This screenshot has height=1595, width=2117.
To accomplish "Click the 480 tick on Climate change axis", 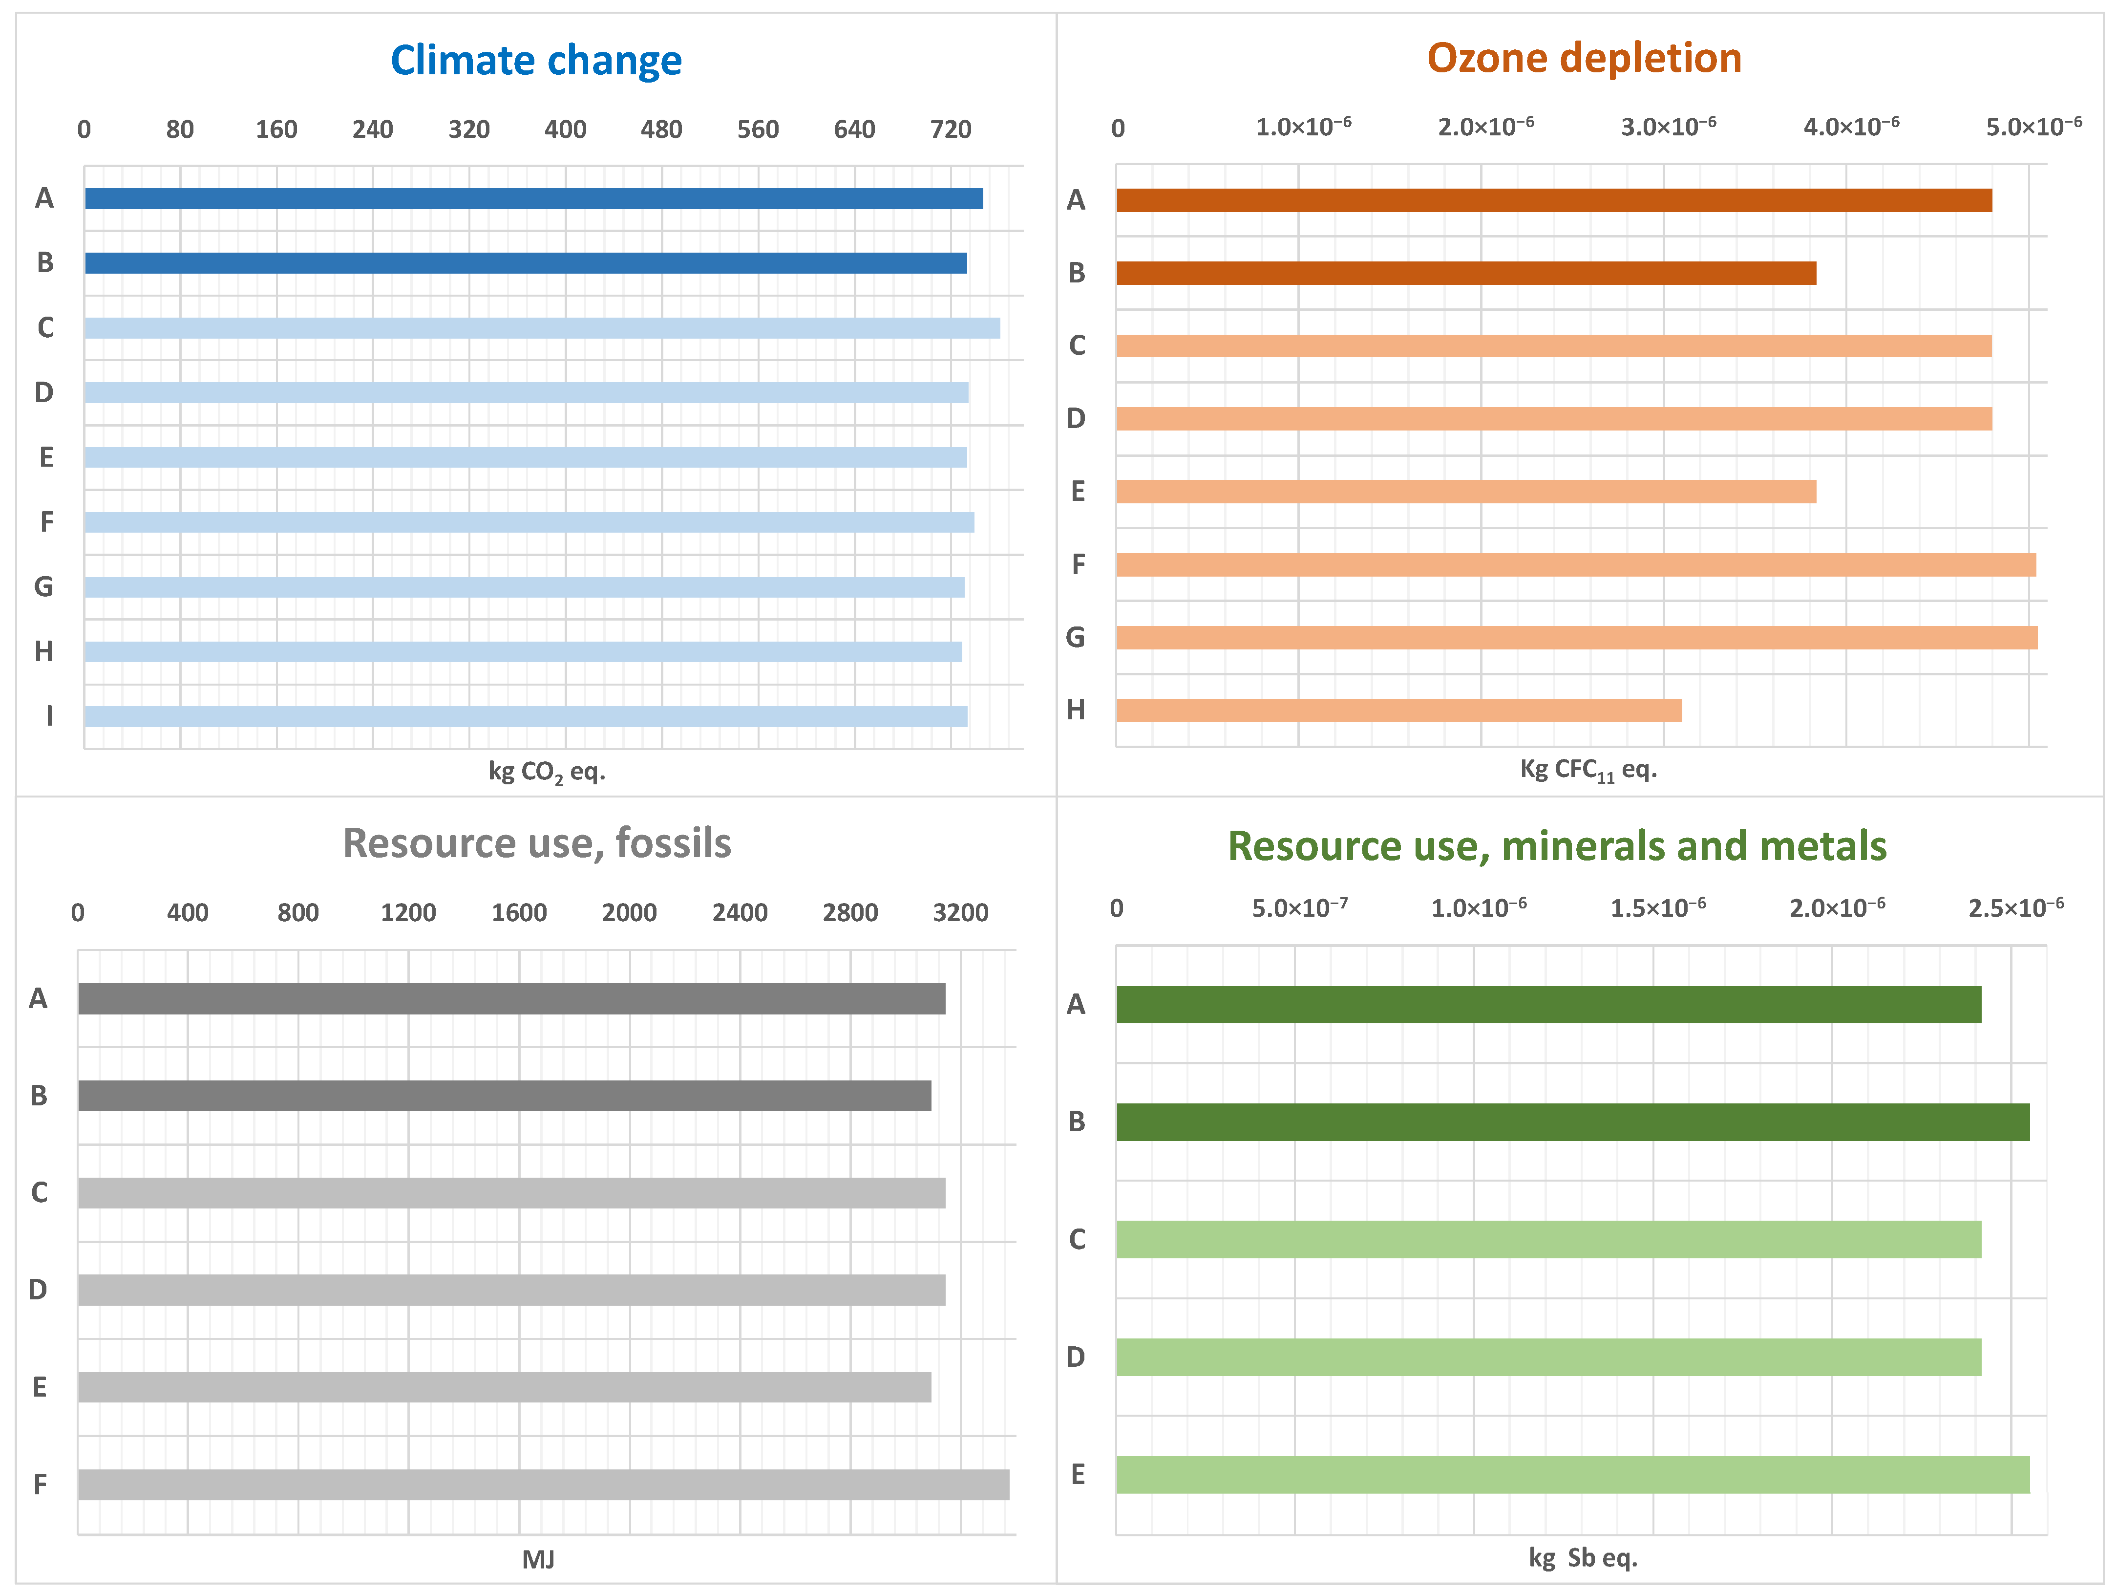I will click(x=661, y=129).
